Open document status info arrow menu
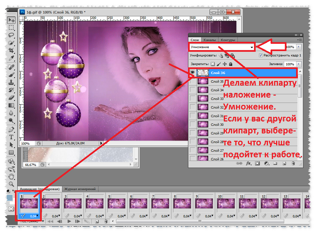Image resolution: width=316 pixels, height=233 pixels. [101, 143]
